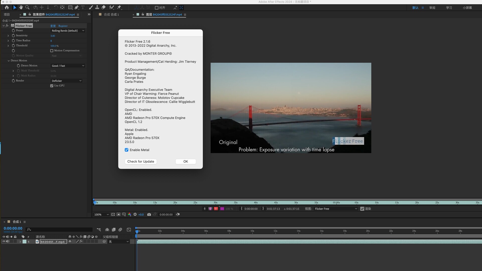Select the Clone Stamp tool
This screenshot has height=271, width=482.
[x=97, y=8]
